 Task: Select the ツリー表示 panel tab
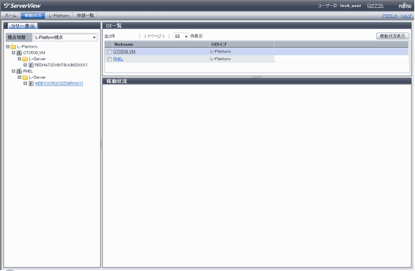coord(23,26)
